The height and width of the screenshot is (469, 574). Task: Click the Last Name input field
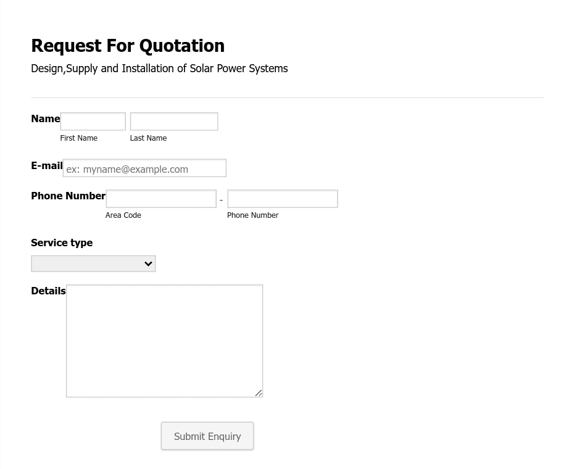click(174, 121)
